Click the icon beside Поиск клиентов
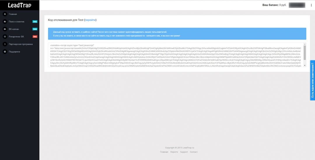Viewport: 315px width, 160px height. click(5, 21)
